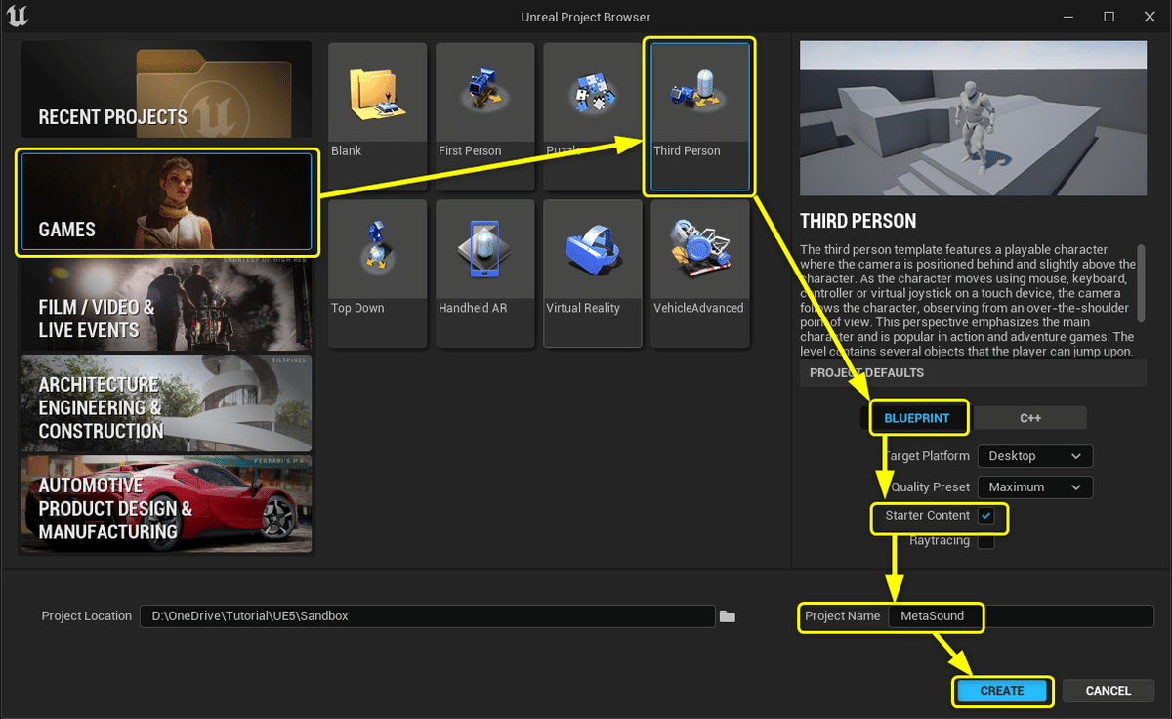Enable the Raytracing checkbox
Viewport: 1172px width, 719px height.
[x=986, y=541]
